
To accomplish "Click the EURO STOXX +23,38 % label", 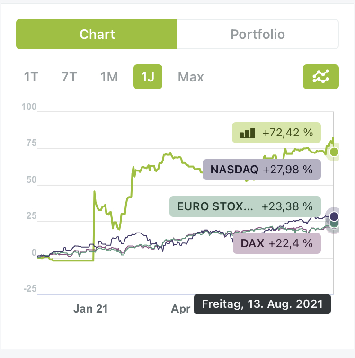I will [245, 206].
